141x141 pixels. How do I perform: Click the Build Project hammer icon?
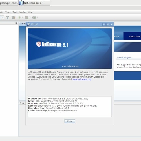click(8, 17)
